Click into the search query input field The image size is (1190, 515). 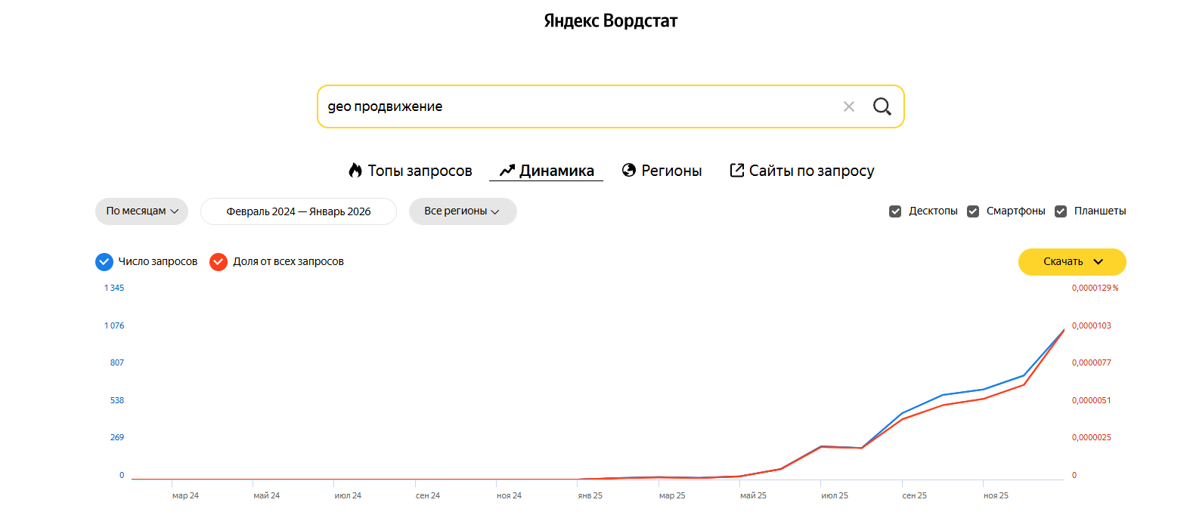[x=575, y=106]
